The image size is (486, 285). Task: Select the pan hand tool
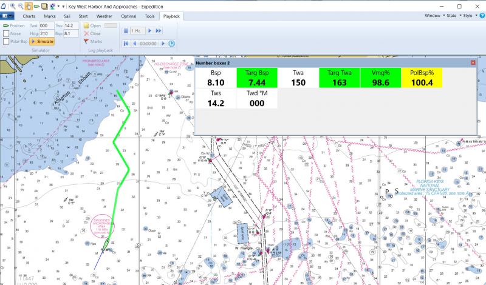(x=29, y=5)
